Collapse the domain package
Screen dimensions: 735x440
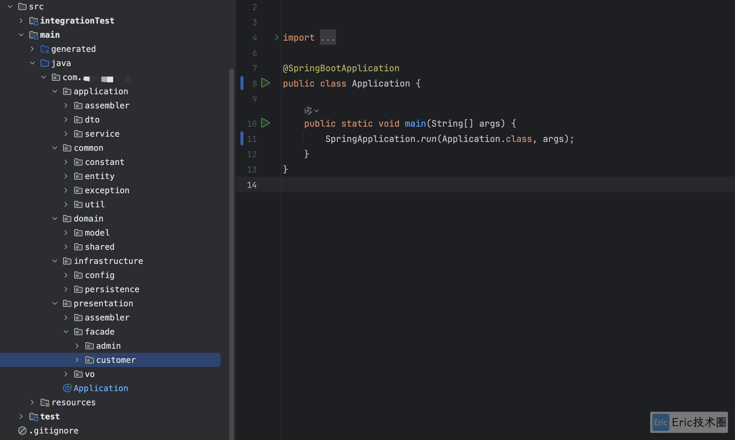(55, 219)
